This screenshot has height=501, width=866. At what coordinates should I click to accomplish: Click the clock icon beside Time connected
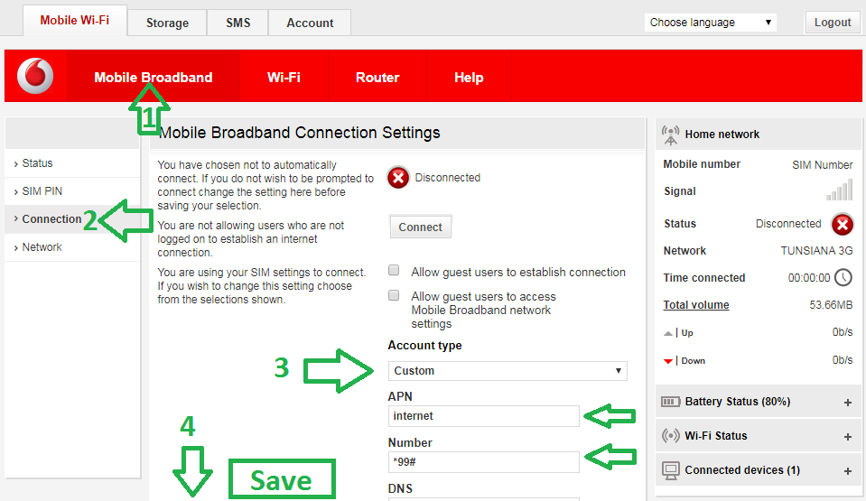coord(843,277)
